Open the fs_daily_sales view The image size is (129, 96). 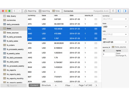(14, 41)
